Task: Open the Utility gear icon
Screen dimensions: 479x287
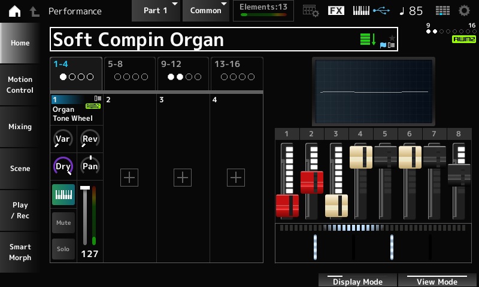Action: coord(464,11)
